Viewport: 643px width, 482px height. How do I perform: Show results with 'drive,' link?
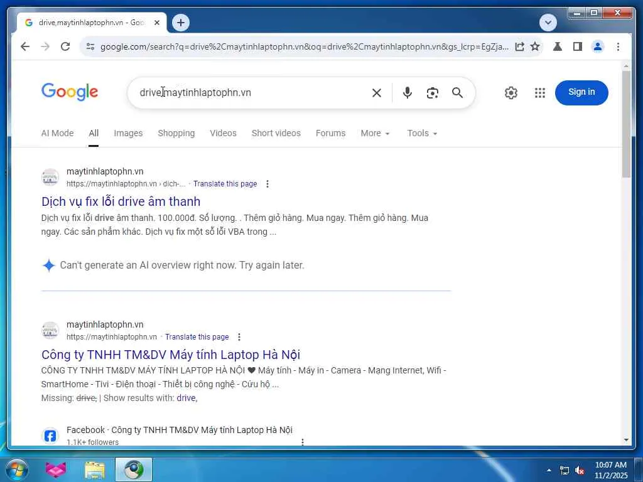(x=187, y=398)
